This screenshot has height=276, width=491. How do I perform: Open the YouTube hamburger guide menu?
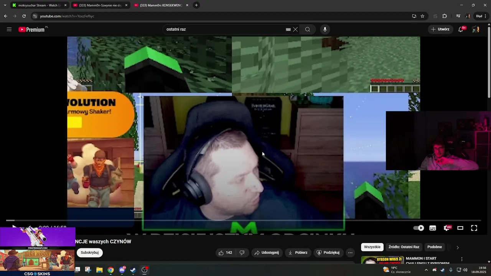tap(9, 29)
